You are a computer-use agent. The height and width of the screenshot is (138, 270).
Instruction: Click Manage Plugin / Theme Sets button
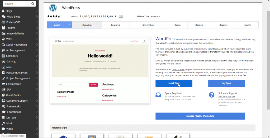click(x=200, y=116)
